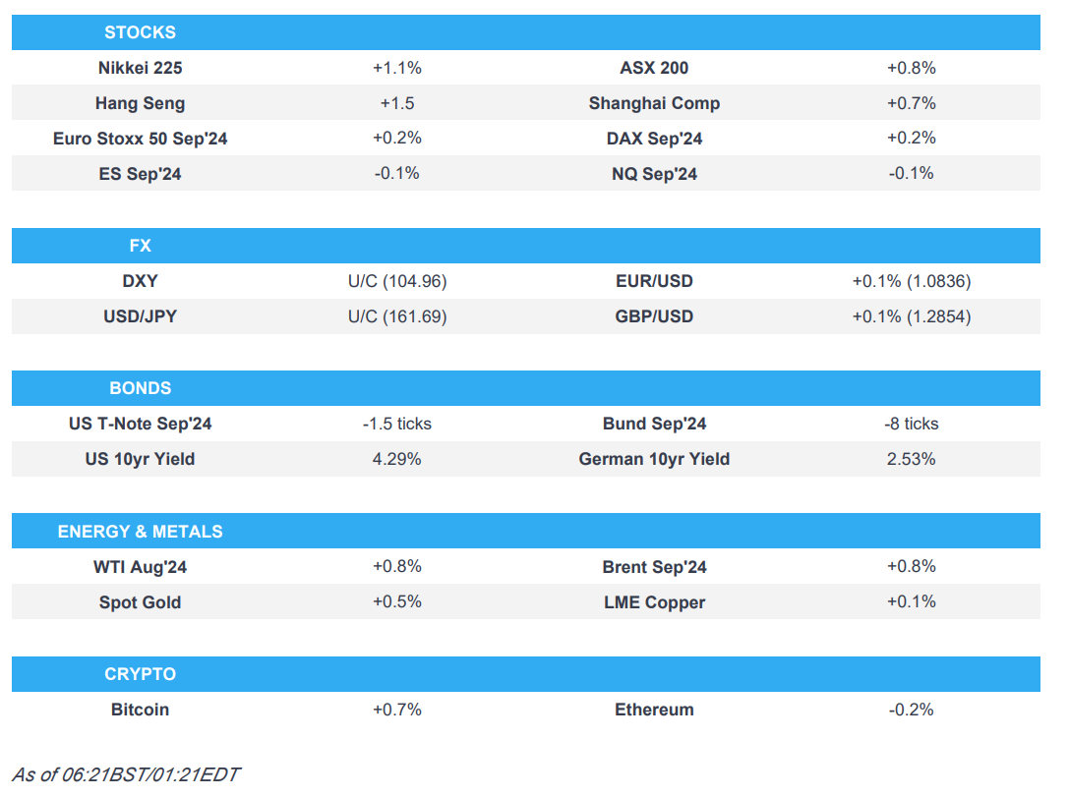Click the NQ Sep'24 futures label
Image resolution: width=1069 pixels, height=797 pixels.
pyautogui.click(x=654, y=174)
